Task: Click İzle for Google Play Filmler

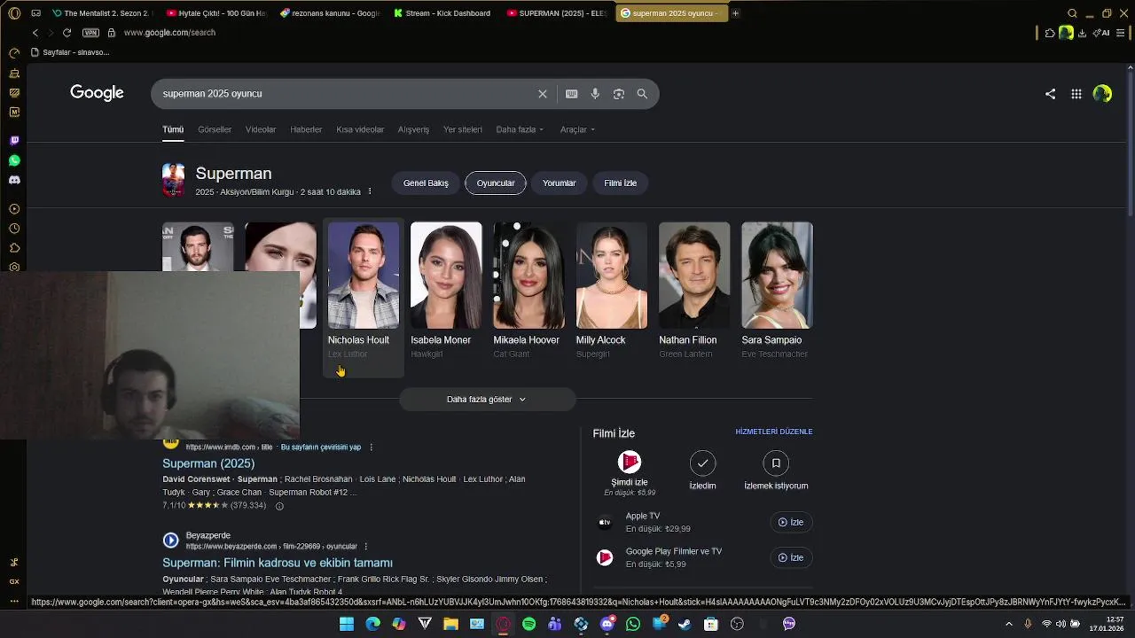Action: point(791,557)
